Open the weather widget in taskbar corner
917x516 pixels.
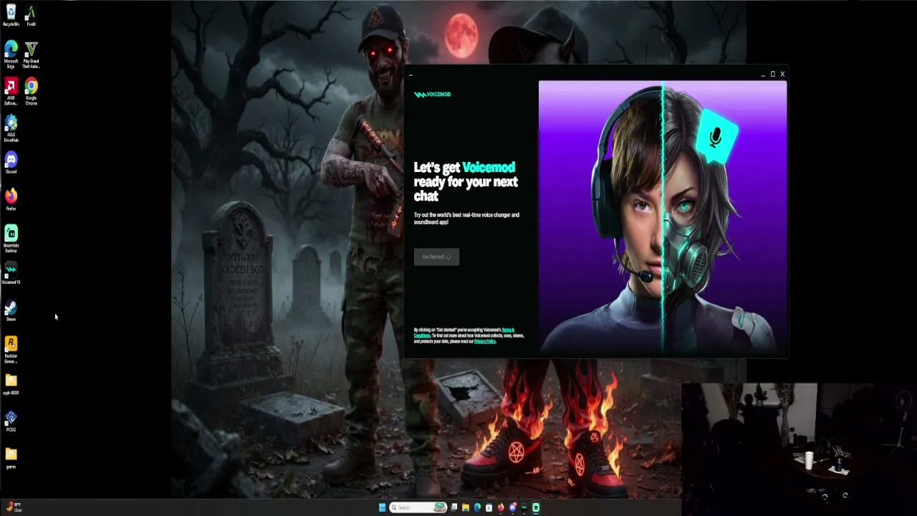[x=13, y=507]
